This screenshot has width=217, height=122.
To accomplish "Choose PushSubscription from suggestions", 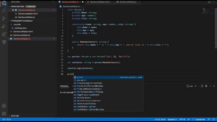I will (x=108, y=107).
